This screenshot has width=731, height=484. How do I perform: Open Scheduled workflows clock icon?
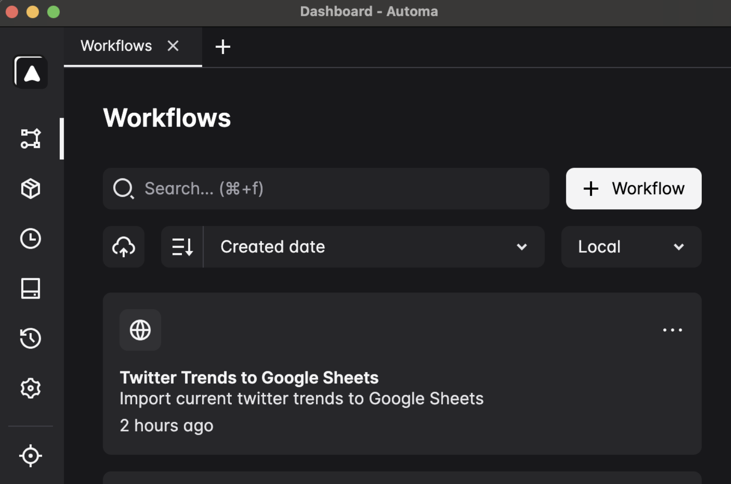coord(31,238)
